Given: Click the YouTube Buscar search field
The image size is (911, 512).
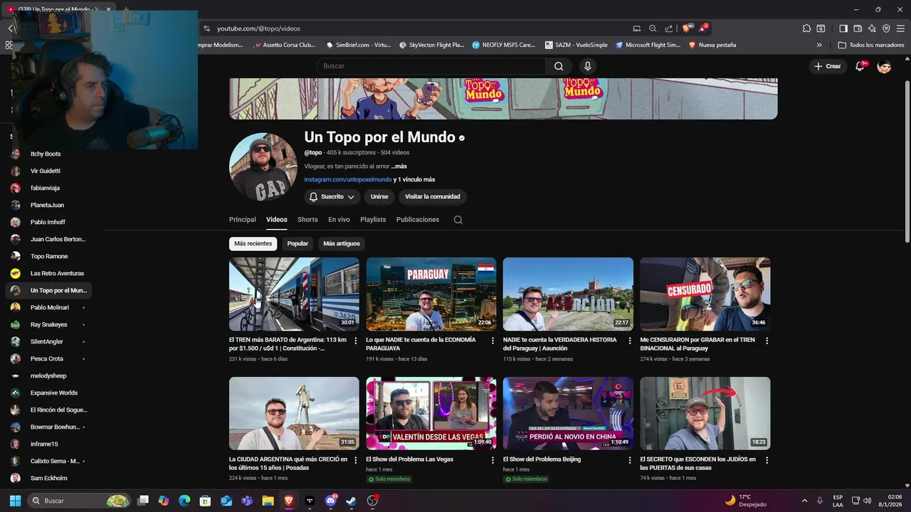Looking at the screenshot, I should 431,66.
